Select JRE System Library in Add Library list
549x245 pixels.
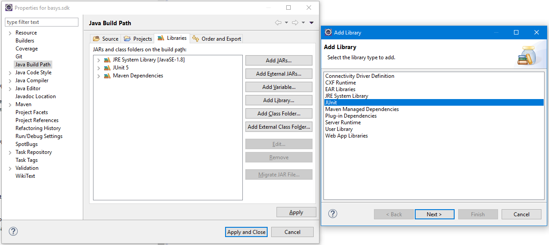(x=434, y=96)
